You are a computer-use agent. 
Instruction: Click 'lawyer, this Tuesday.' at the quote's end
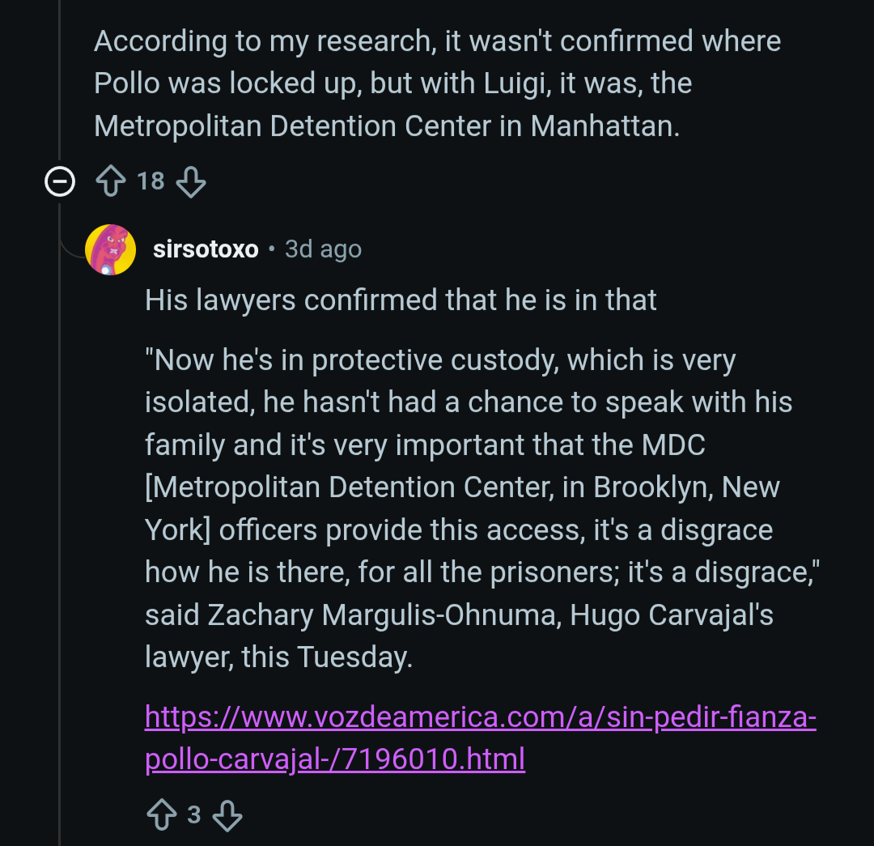pos(278,657)
